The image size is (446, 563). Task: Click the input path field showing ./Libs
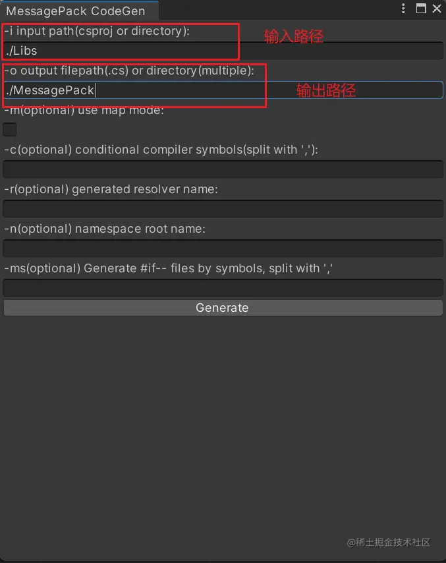point(119,50)
